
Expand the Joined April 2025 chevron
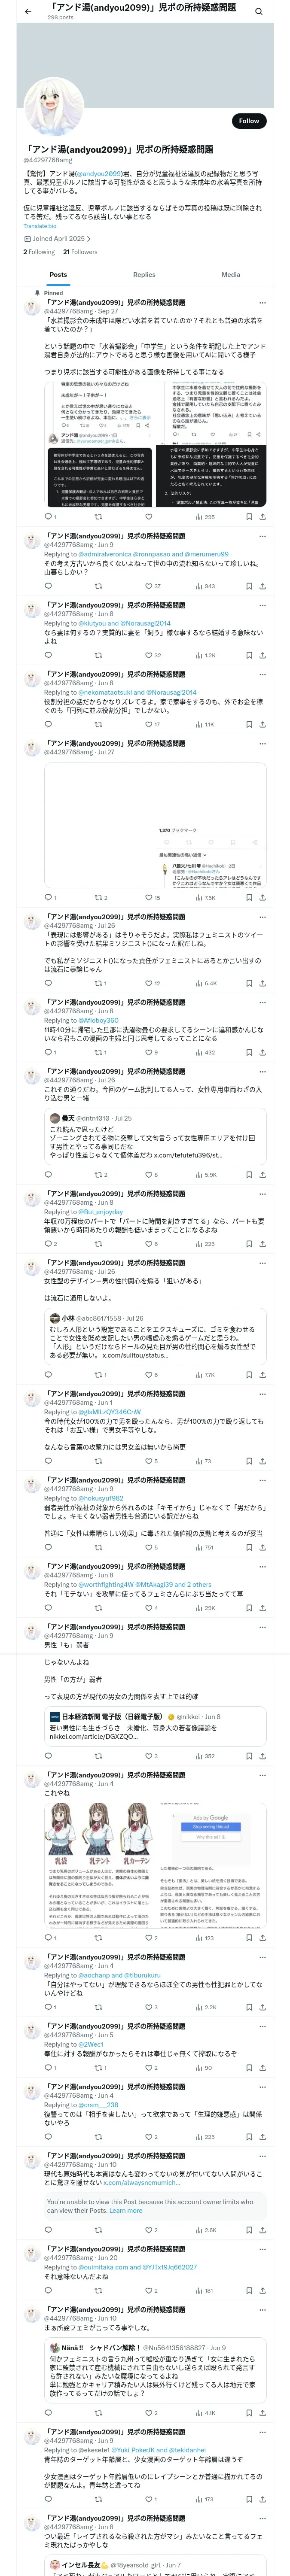pos(89,239)
